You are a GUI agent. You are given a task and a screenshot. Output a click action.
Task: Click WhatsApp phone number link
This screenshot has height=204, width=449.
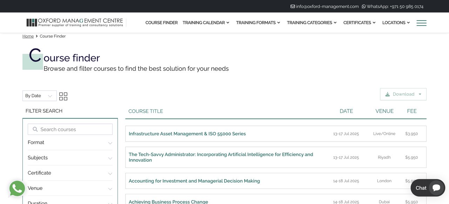click(395, 6)
